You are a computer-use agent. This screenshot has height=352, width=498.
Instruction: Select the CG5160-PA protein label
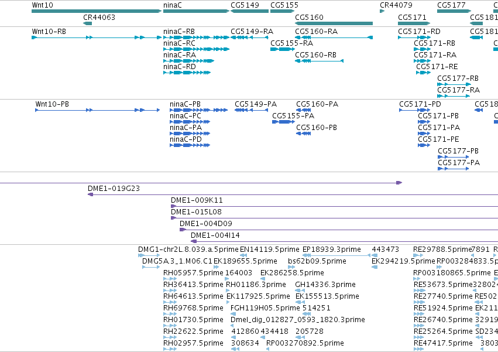click(317, 104)
